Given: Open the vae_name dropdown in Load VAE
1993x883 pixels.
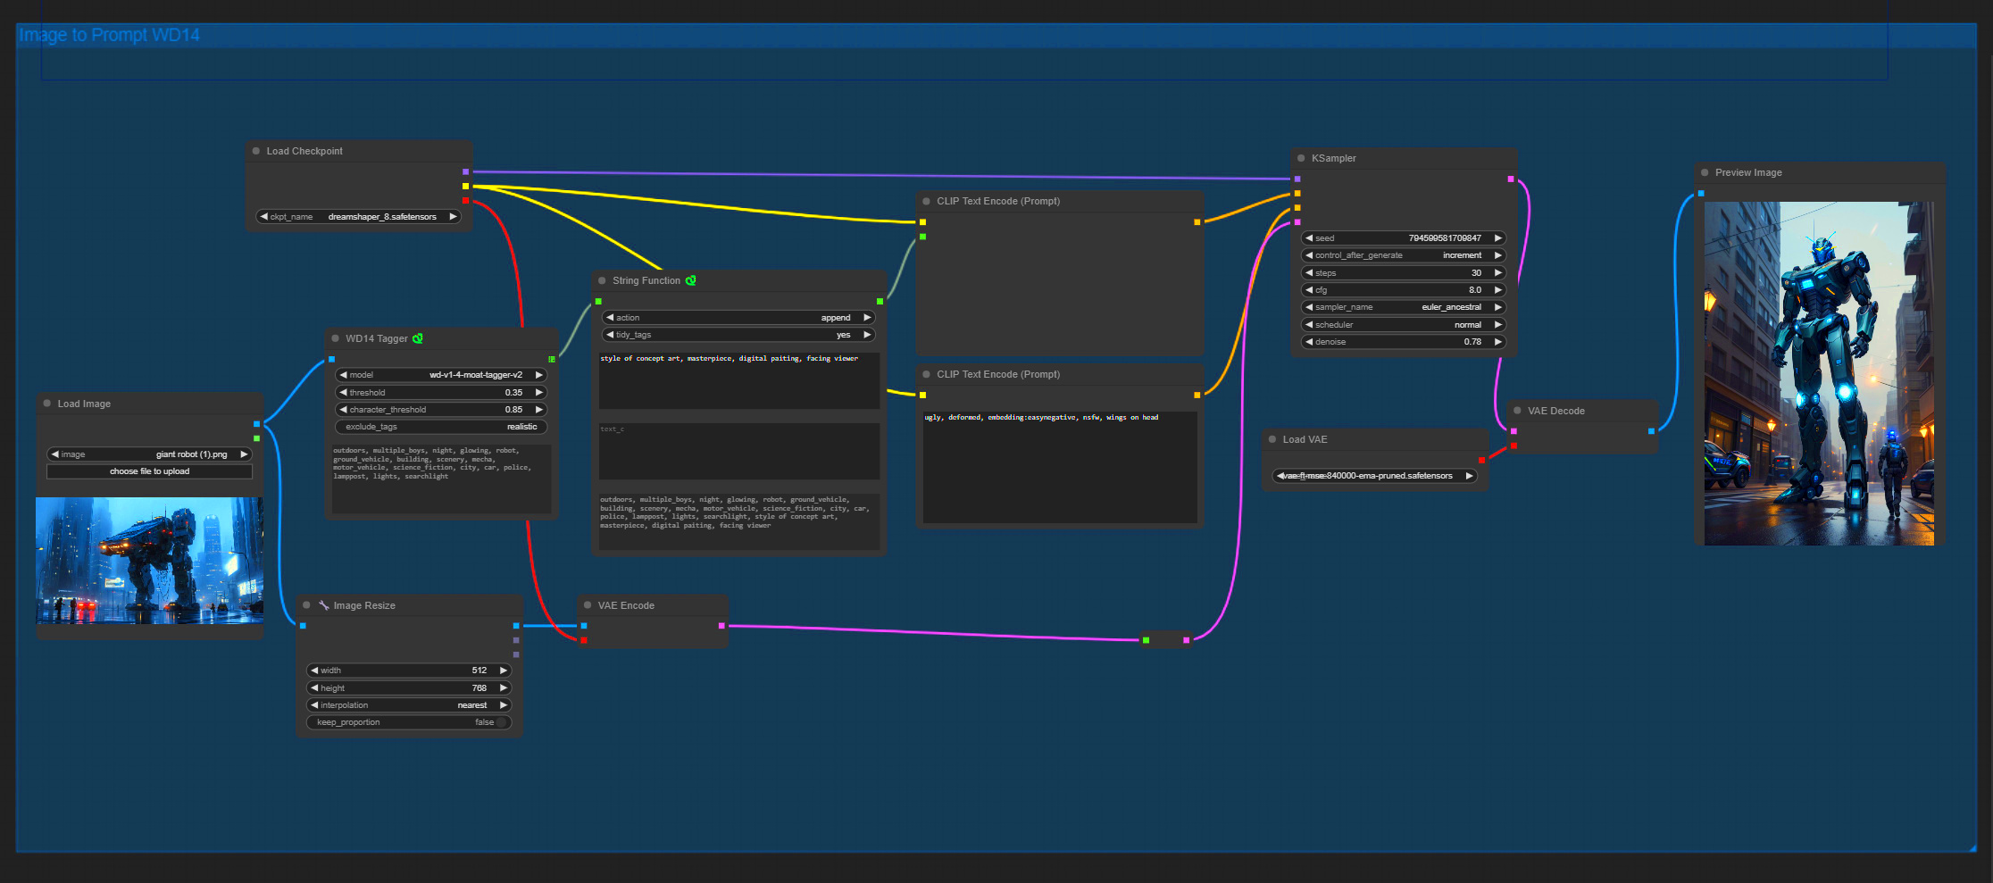Looking at the screenshot, I should (1375, 476).
